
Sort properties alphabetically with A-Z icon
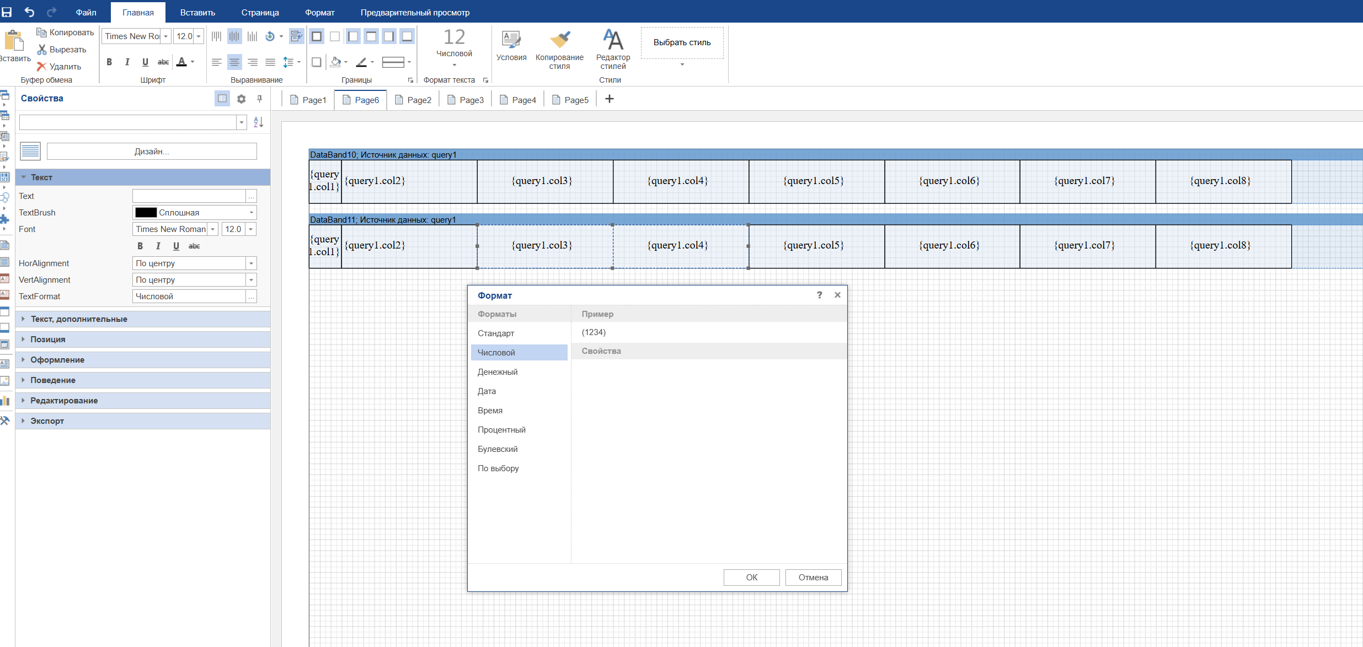258,122
